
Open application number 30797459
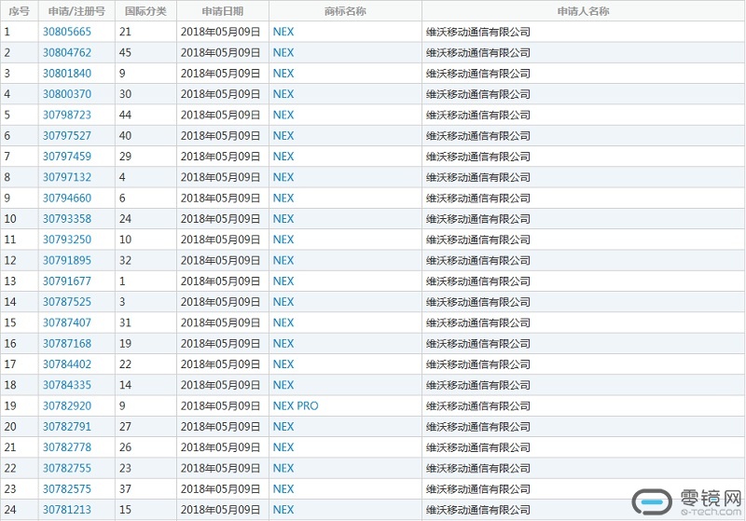(x=66, y=157)
